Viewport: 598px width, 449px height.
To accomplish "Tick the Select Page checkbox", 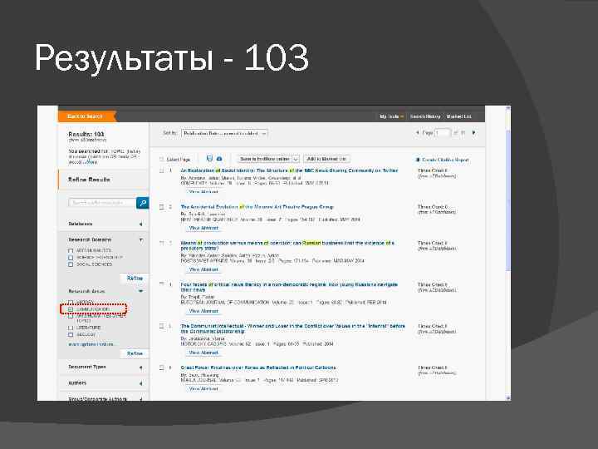I will pos(162,159).
